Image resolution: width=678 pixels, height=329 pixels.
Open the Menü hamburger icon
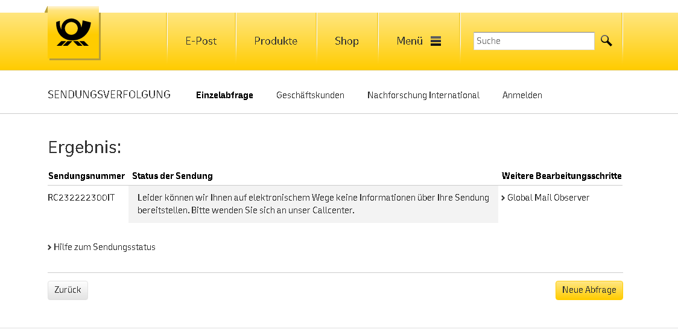tap(436, 41)
